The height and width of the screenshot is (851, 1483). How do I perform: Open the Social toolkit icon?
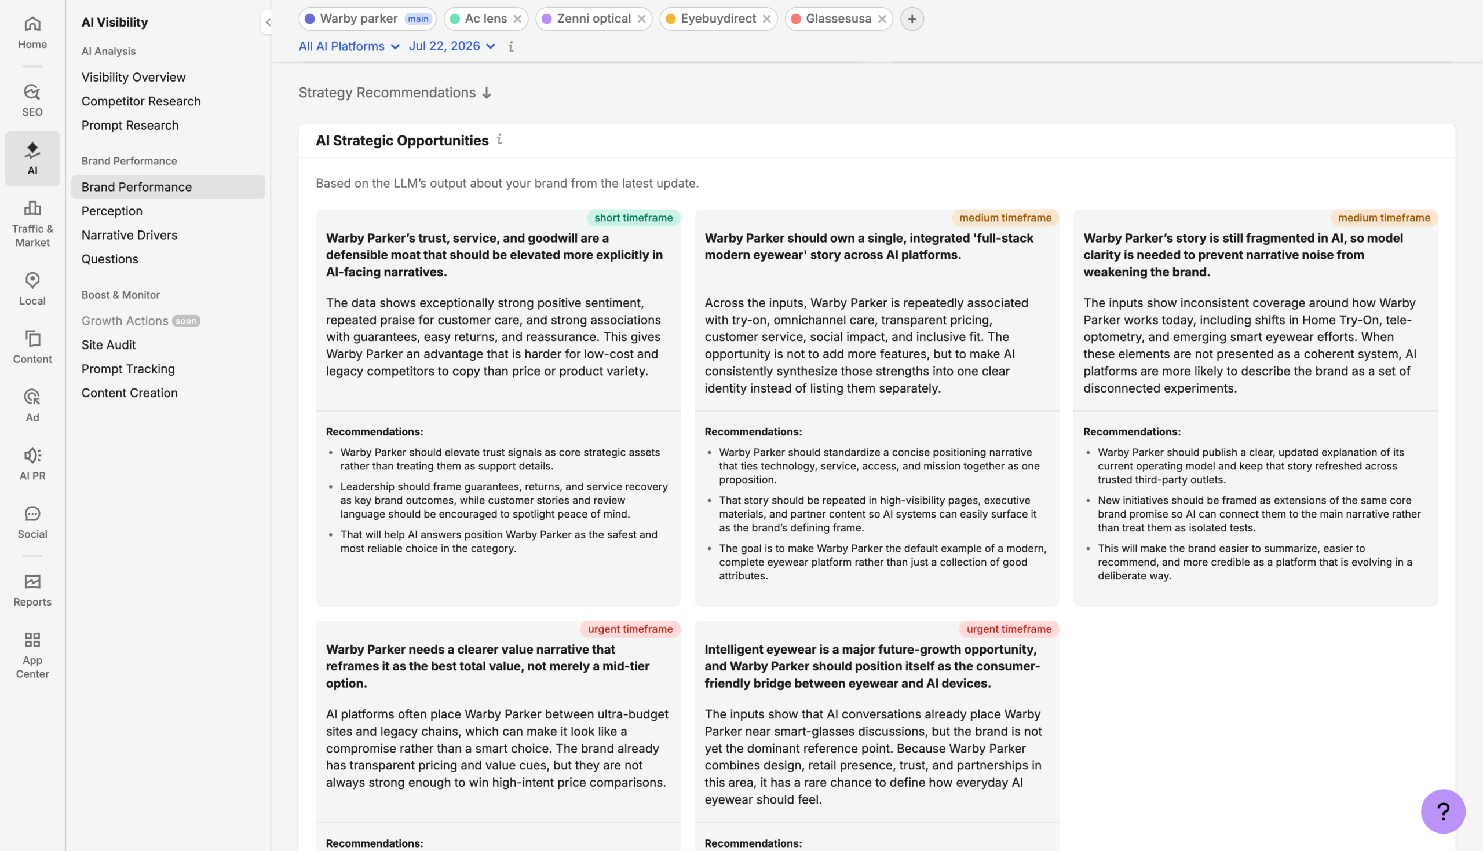pyautogui.click(x=32, y=514)
